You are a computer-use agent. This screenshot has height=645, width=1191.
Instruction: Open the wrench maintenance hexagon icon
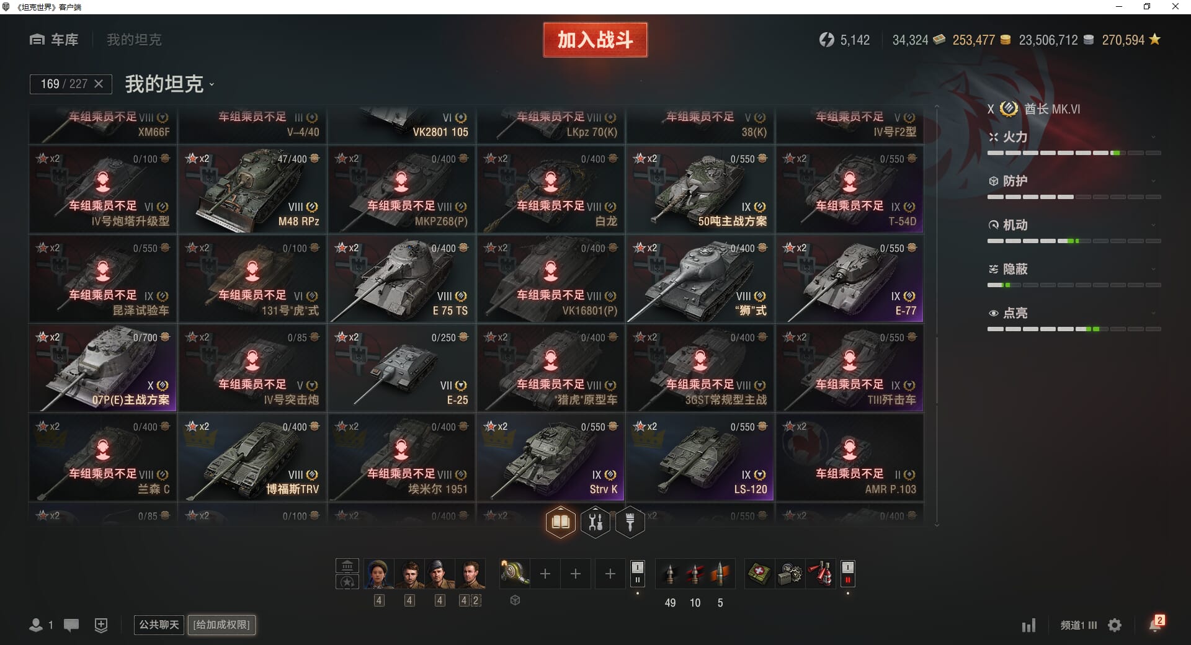[x=595, y=522]
